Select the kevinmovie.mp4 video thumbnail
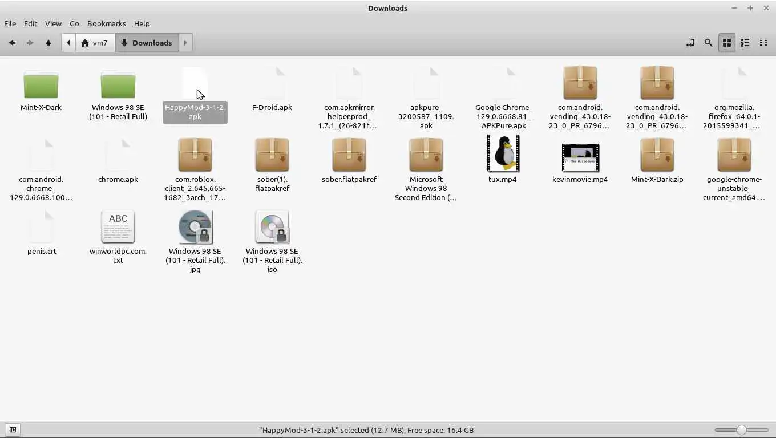This screenshot has width=776, height=438. coord(580,157)
